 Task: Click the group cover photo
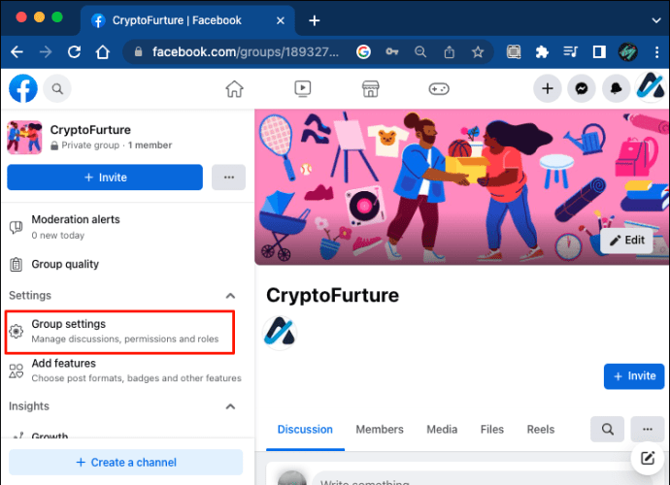pos(461,187)
